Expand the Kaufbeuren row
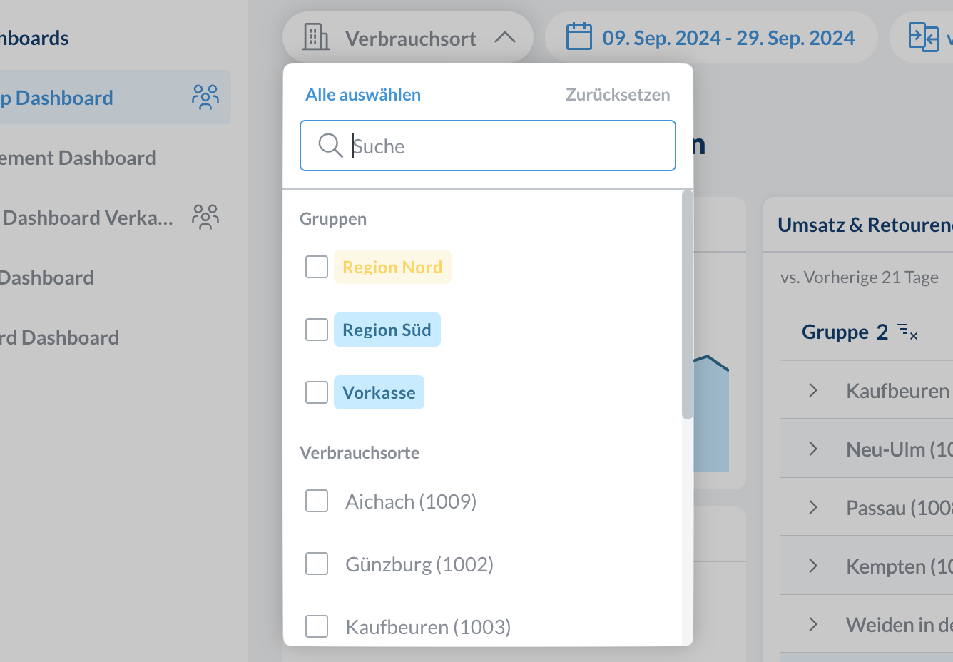Screen dimensions: 953x662 pos(813,390)
